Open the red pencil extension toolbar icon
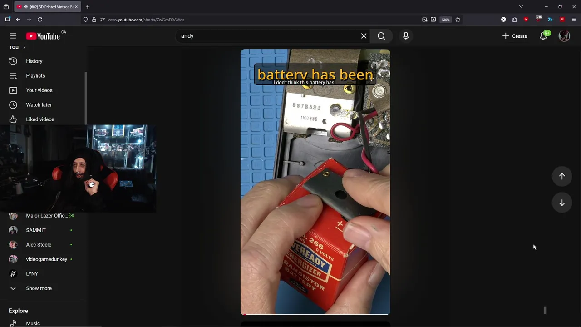The height and width of the screenshot is (327, 581). [562, 20]
